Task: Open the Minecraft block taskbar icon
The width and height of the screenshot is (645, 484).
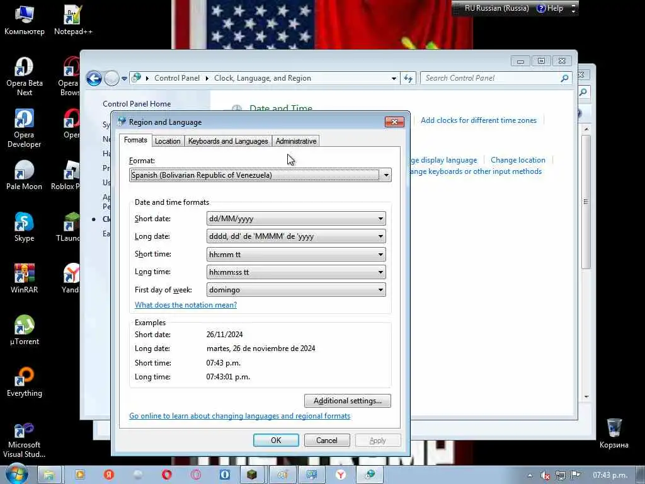Action: (252, 475)
